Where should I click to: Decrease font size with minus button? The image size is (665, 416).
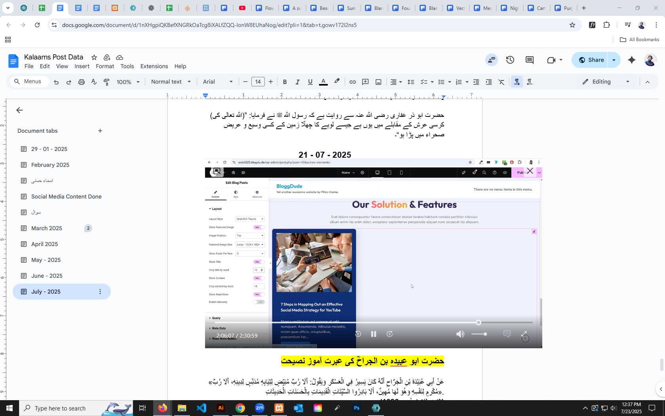[x=245, y=82]
